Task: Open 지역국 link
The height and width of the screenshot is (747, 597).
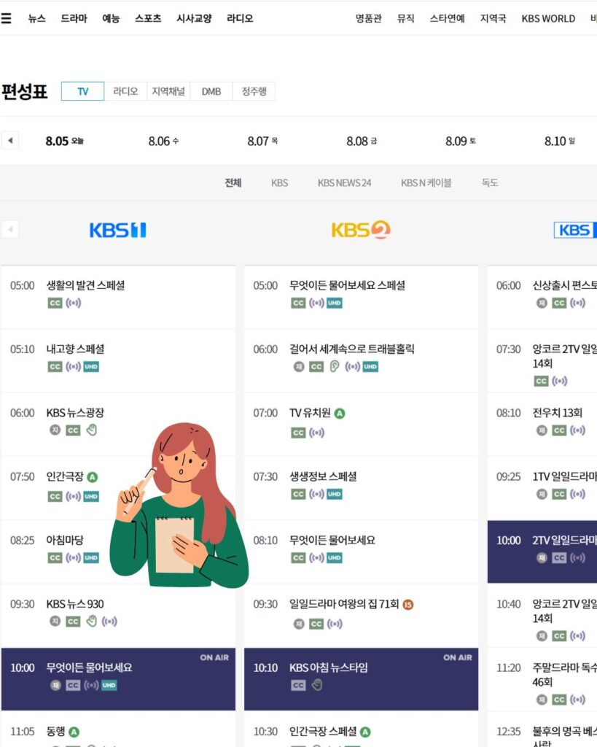Action: 493,18
